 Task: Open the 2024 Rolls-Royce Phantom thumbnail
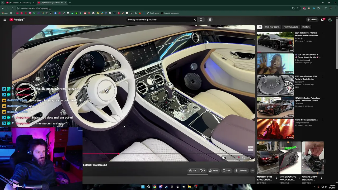click(275, 42)
